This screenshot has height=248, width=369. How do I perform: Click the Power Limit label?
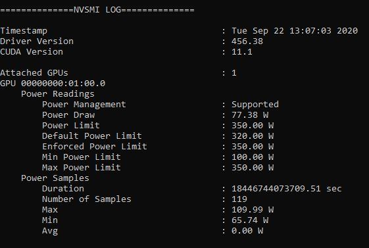(71, 126)
